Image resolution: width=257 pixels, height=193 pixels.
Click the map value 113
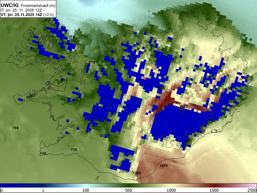click(x=71, y=37)
